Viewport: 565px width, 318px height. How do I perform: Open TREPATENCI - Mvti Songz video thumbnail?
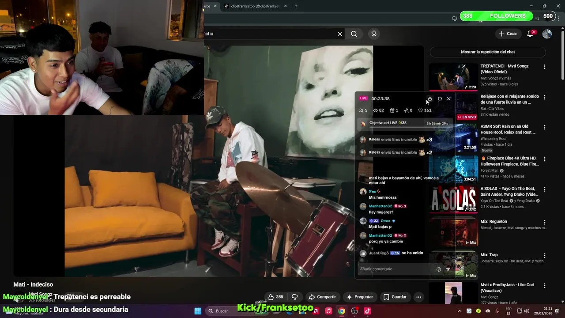(453, 77)
